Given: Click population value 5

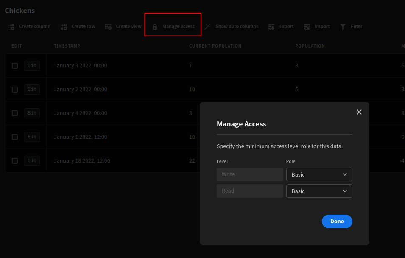Looking at the screenshot, I should tap(297, 90).
